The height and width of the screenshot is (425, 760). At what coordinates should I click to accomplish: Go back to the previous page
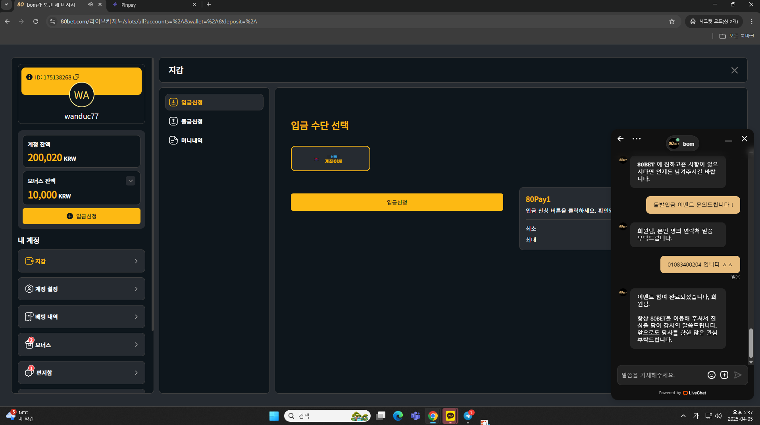(x=7, y=21)
